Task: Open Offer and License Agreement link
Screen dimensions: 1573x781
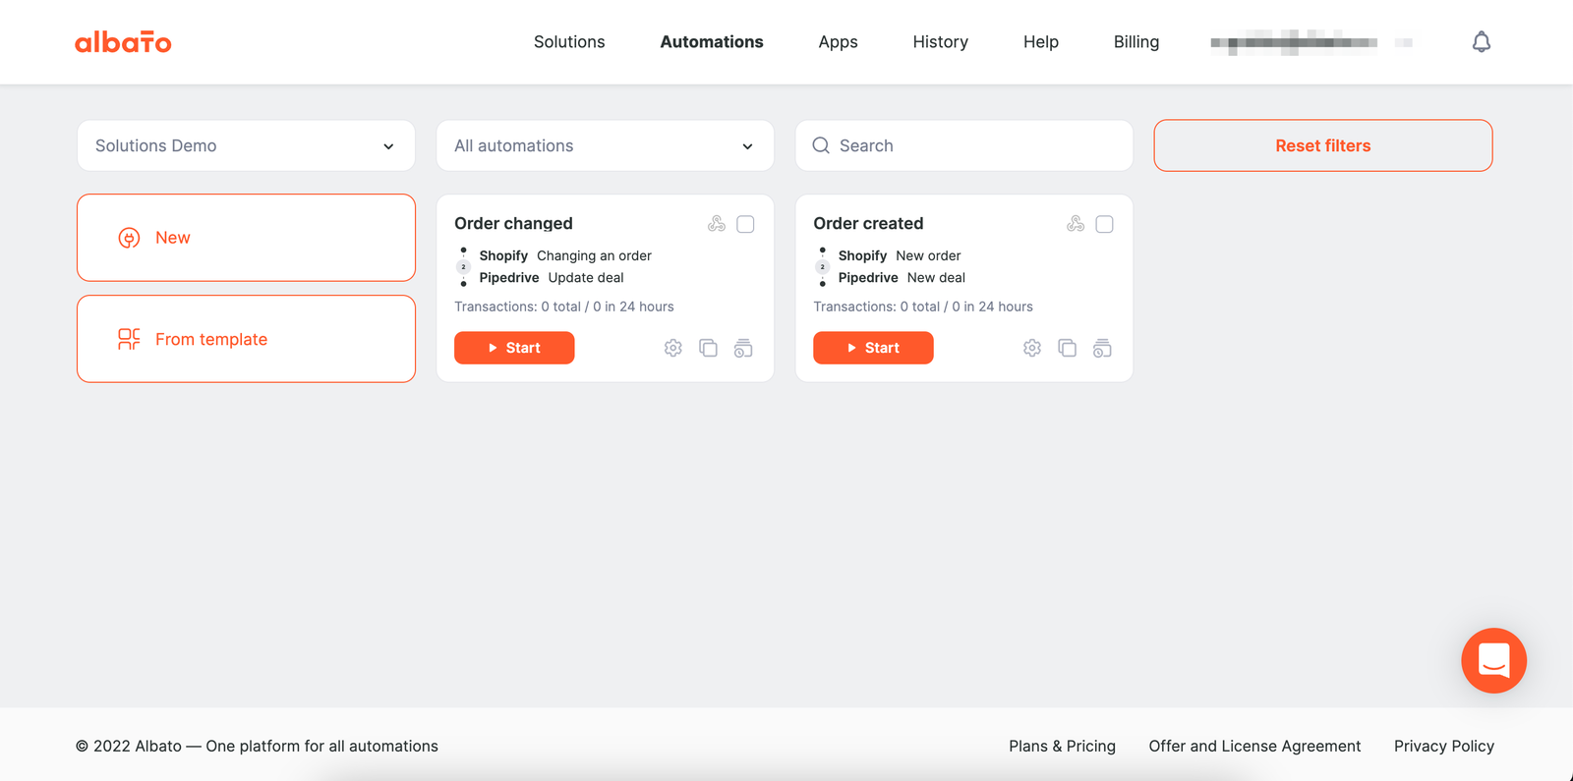Action: pos(1254,746)
